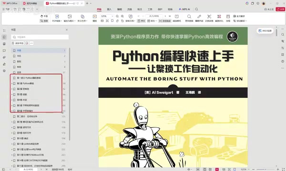Click the 添加书签 add bookmark button

pyautogui.click(x=18, y=43)
